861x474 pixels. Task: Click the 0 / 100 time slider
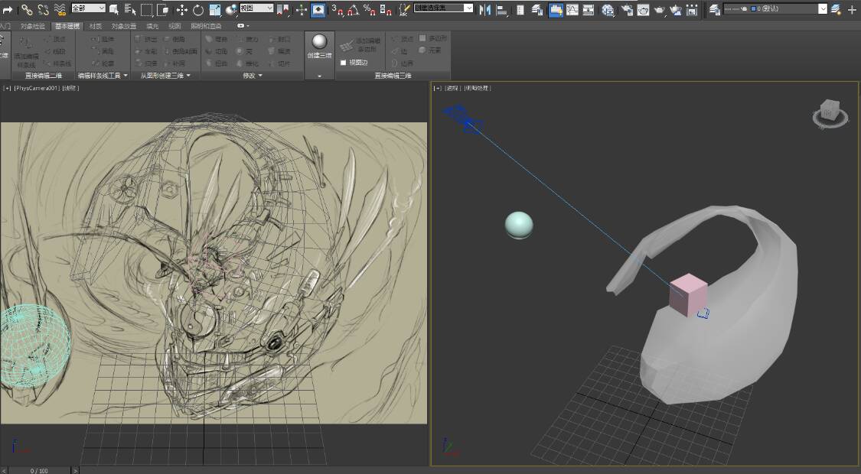[38, 470]
